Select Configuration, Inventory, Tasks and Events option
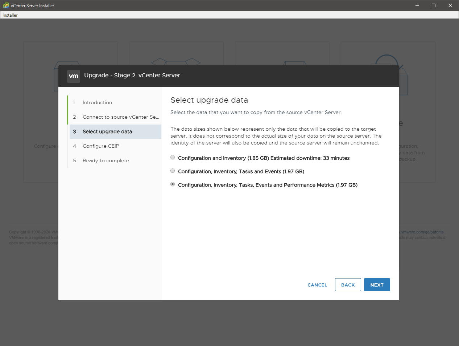Image resolution: width=459 pixels, height=346 pixels. coord(173,171)
